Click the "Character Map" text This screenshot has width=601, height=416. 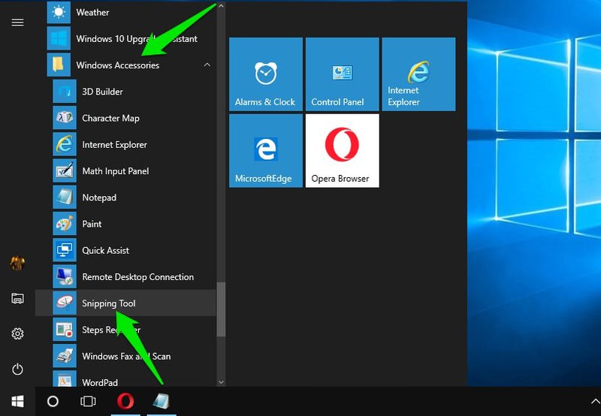point(110,118)
